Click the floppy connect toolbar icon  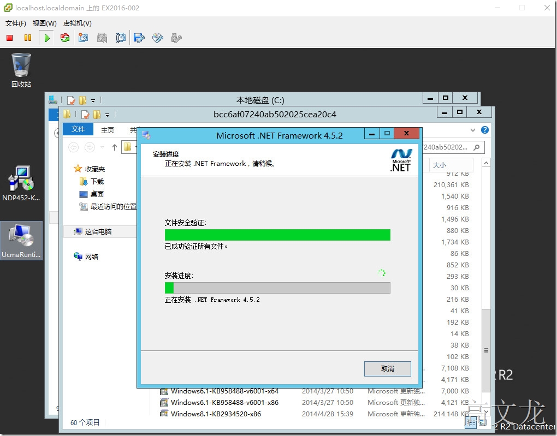coord(139,38)
